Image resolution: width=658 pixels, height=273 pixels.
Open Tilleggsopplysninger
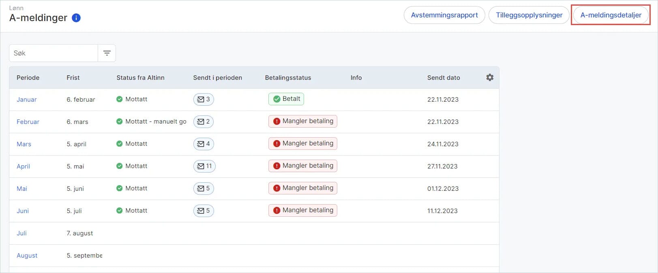click(x=529, y=15)
